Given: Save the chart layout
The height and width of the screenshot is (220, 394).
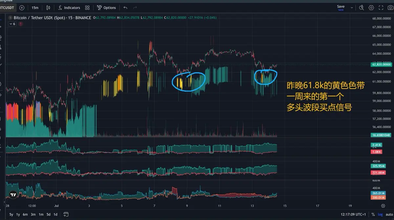Looking at the screenshot, I should tap(341, 7).
